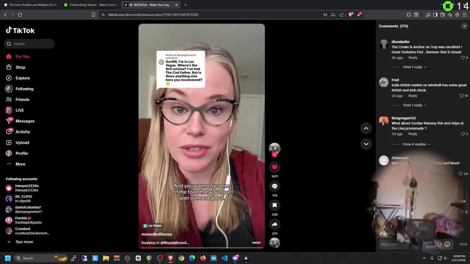Screen dimensions: 470x264
Task: Expand replies under dixonkeller's comment
Action: (x=415, y=67)
